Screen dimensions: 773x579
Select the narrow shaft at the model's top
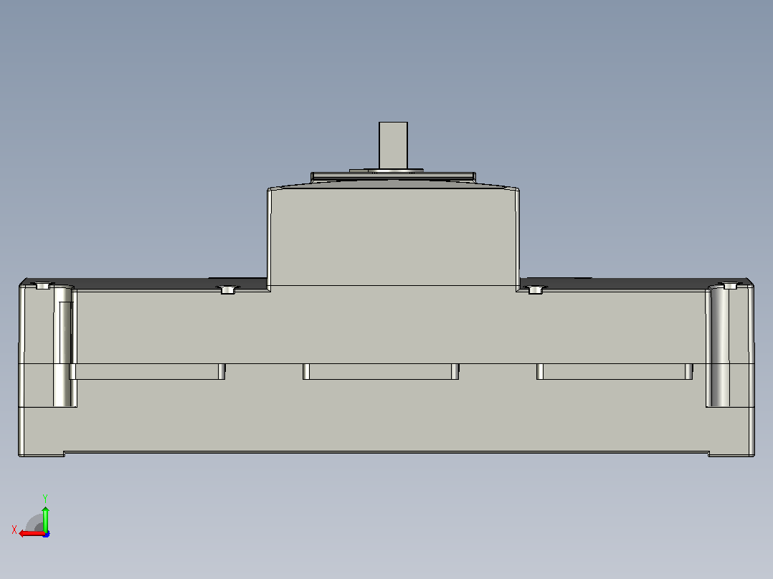(393, 145)
